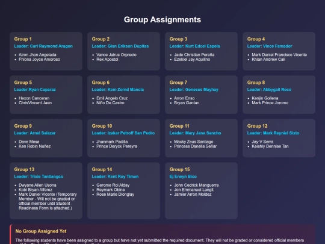The width and height of the screenshot is (325, 244).
Task: Select member Kenjin Gollena
Action: pyautogui.click(x=265, y=98)
